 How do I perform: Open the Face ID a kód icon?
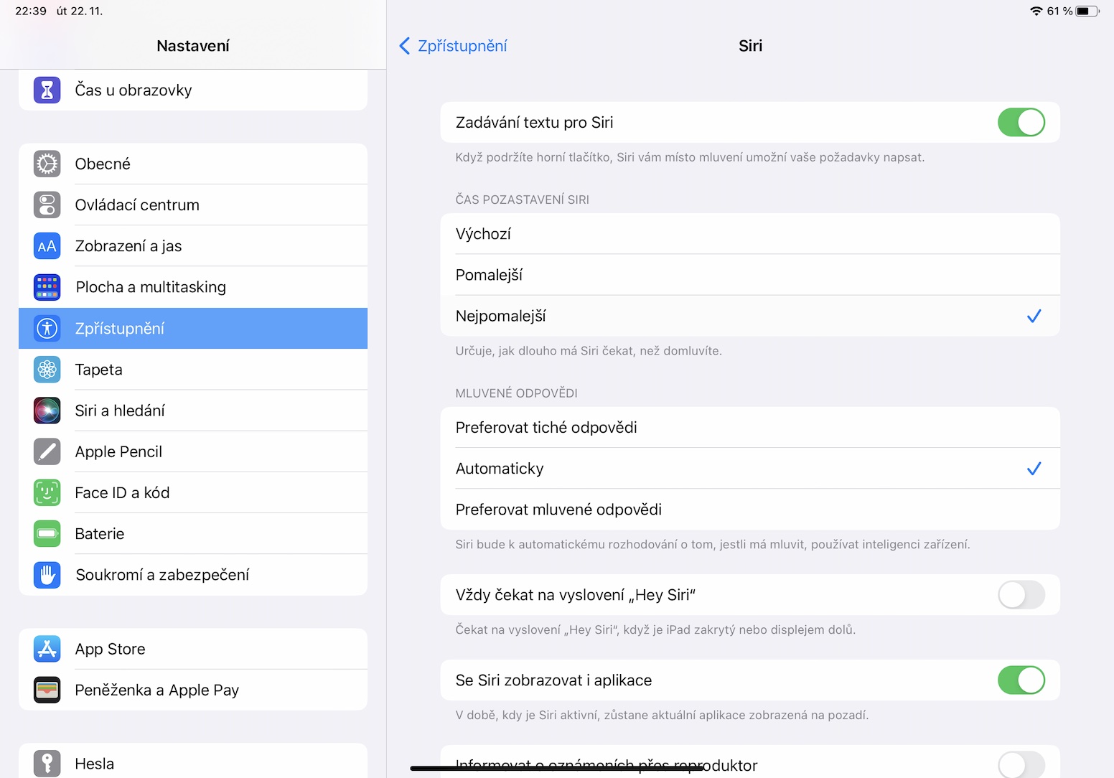tap(47, 493)
